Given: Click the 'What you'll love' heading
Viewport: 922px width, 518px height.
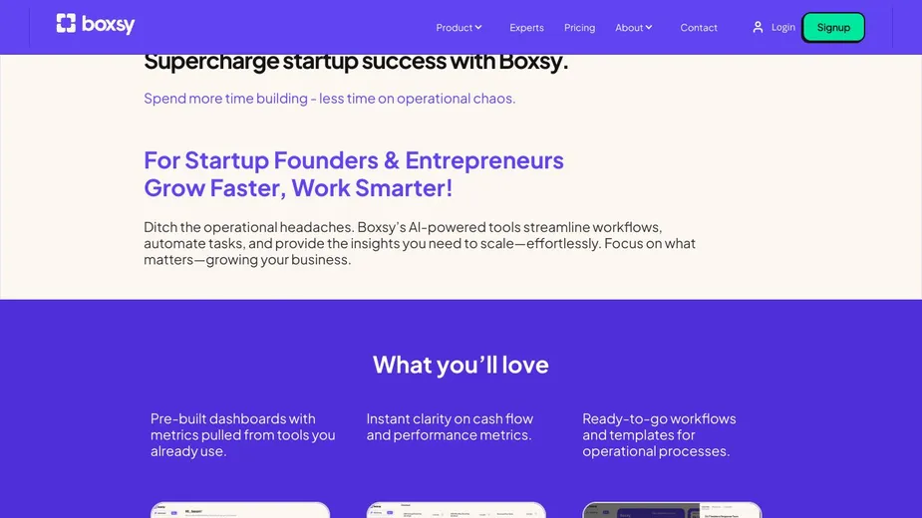Looking at the screenshot, I should (461, 365).
